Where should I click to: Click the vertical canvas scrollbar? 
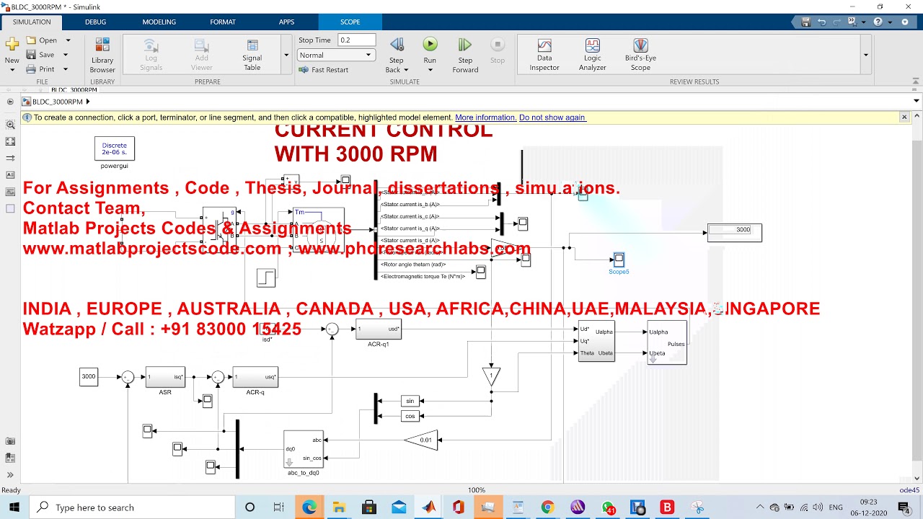[x=917, y=299]
